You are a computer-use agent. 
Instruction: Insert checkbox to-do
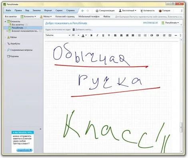coord(164,36)
